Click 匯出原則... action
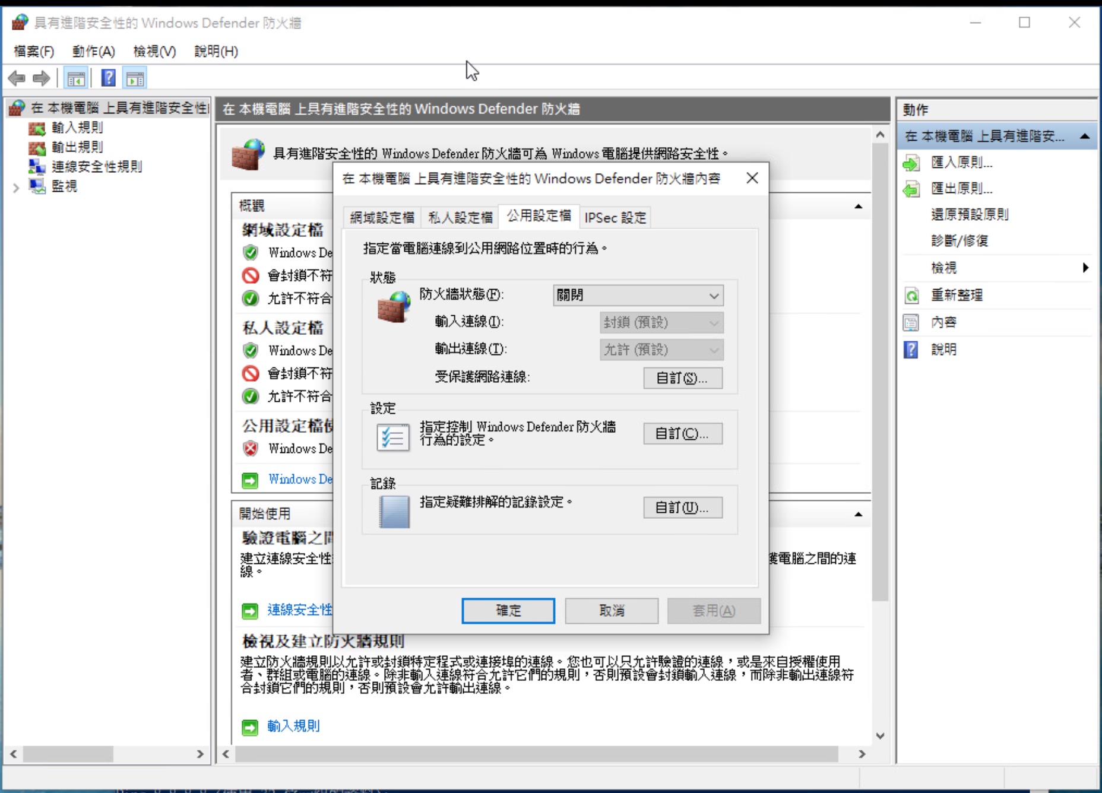This screenshot has width=1102, height=793. (961, 189)
